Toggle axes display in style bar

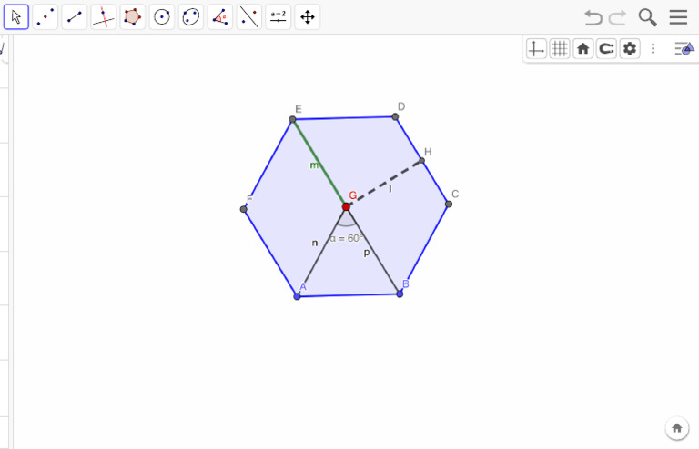536,48
